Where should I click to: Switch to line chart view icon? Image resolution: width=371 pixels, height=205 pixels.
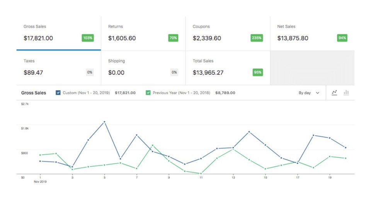(334, 92)
